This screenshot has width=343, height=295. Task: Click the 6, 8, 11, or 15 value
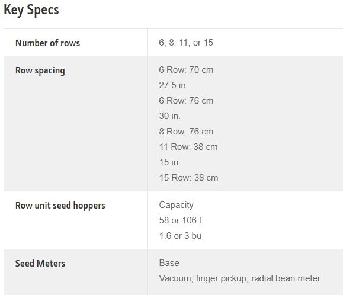point(186,43)
